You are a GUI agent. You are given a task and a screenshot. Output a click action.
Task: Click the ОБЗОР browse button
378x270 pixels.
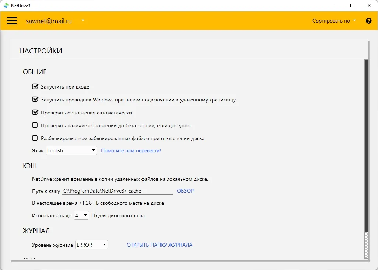pyautogui.click(x=185, y=191)
